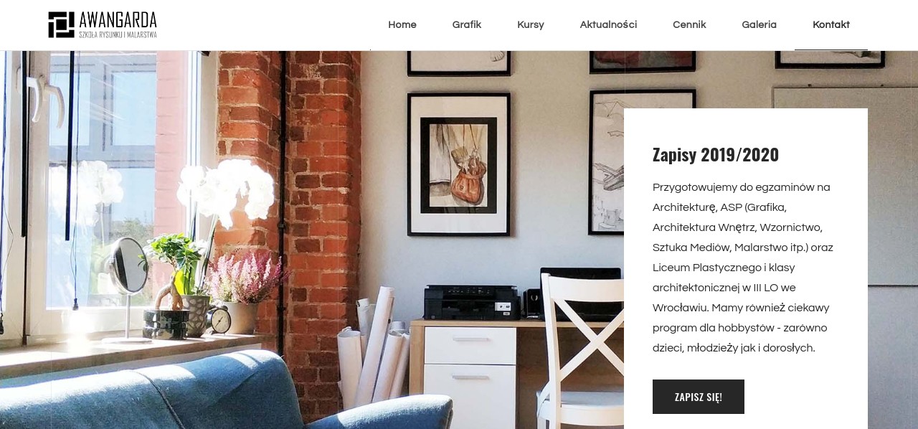Select the Kontakt menu item

point(831,24)
